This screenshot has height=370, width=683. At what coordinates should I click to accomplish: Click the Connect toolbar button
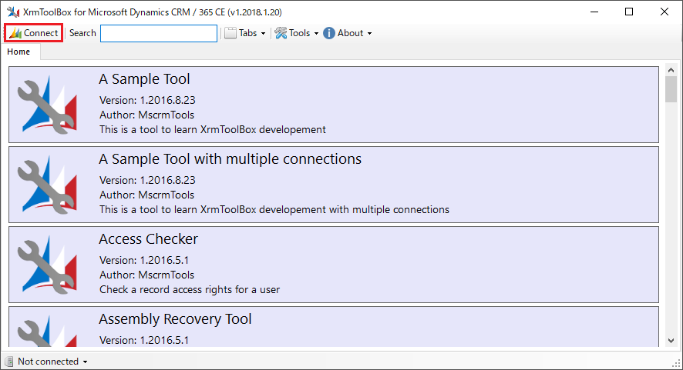click(34, 33)
